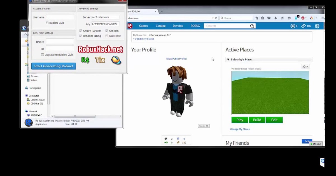The height and width of the screenshot is (176, 336).
Task: Open the View Public Profile link
Action: (176, 59)
